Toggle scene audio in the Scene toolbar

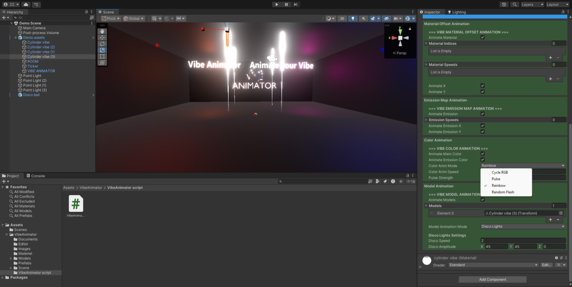364,18
